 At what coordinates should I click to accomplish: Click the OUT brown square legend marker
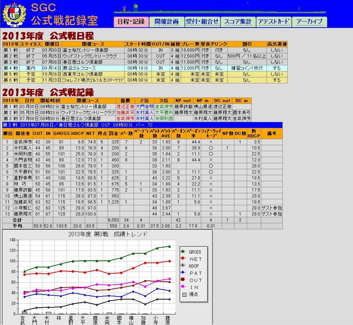click(x=183, y=280)
